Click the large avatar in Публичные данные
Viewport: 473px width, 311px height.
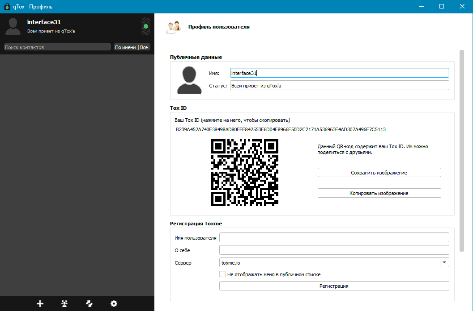click(189, 80)
